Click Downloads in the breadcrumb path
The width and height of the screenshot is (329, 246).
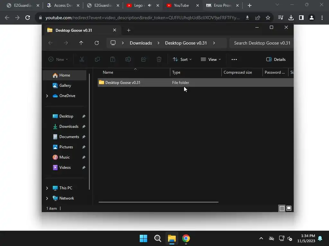(141, 43)
